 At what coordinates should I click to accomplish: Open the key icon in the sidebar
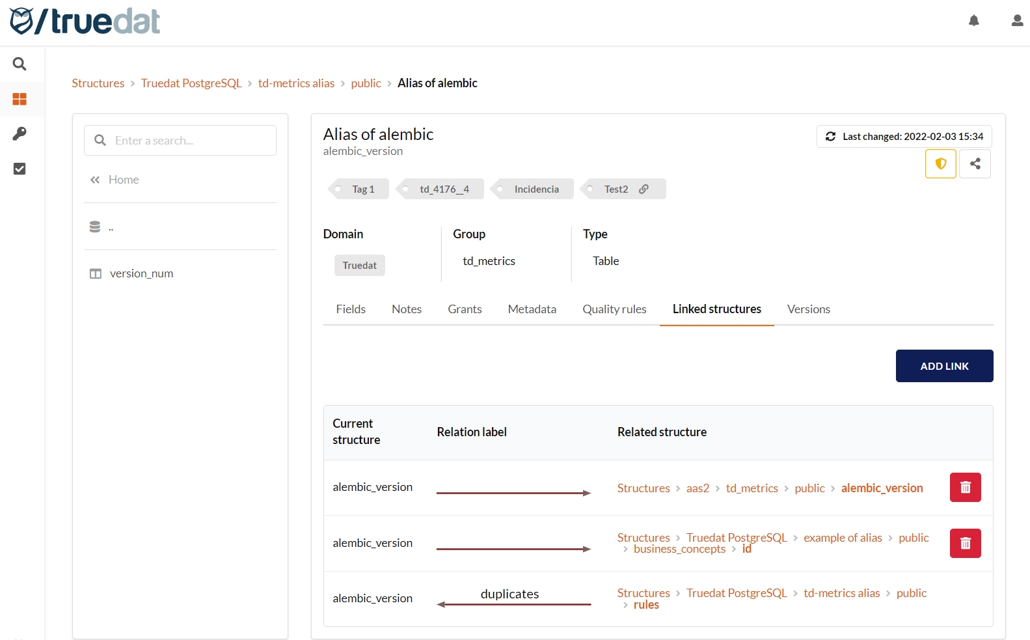[20, 133]
